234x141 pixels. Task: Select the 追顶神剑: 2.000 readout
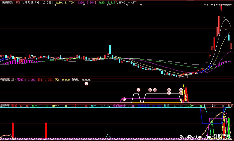pos(124,106)
